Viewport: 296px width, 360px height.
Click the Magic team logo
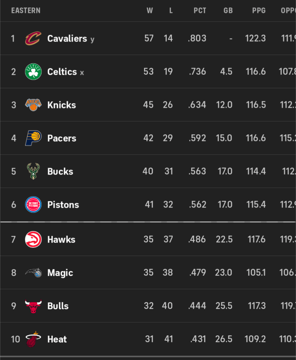tap(33, 273)
